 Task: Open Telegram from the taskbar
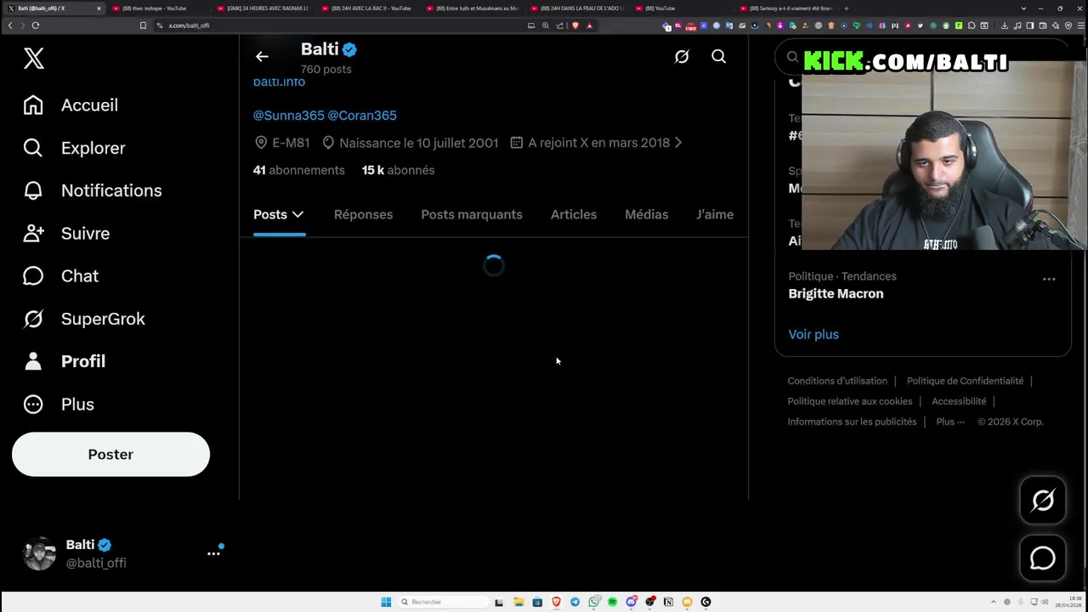point(575,602)
